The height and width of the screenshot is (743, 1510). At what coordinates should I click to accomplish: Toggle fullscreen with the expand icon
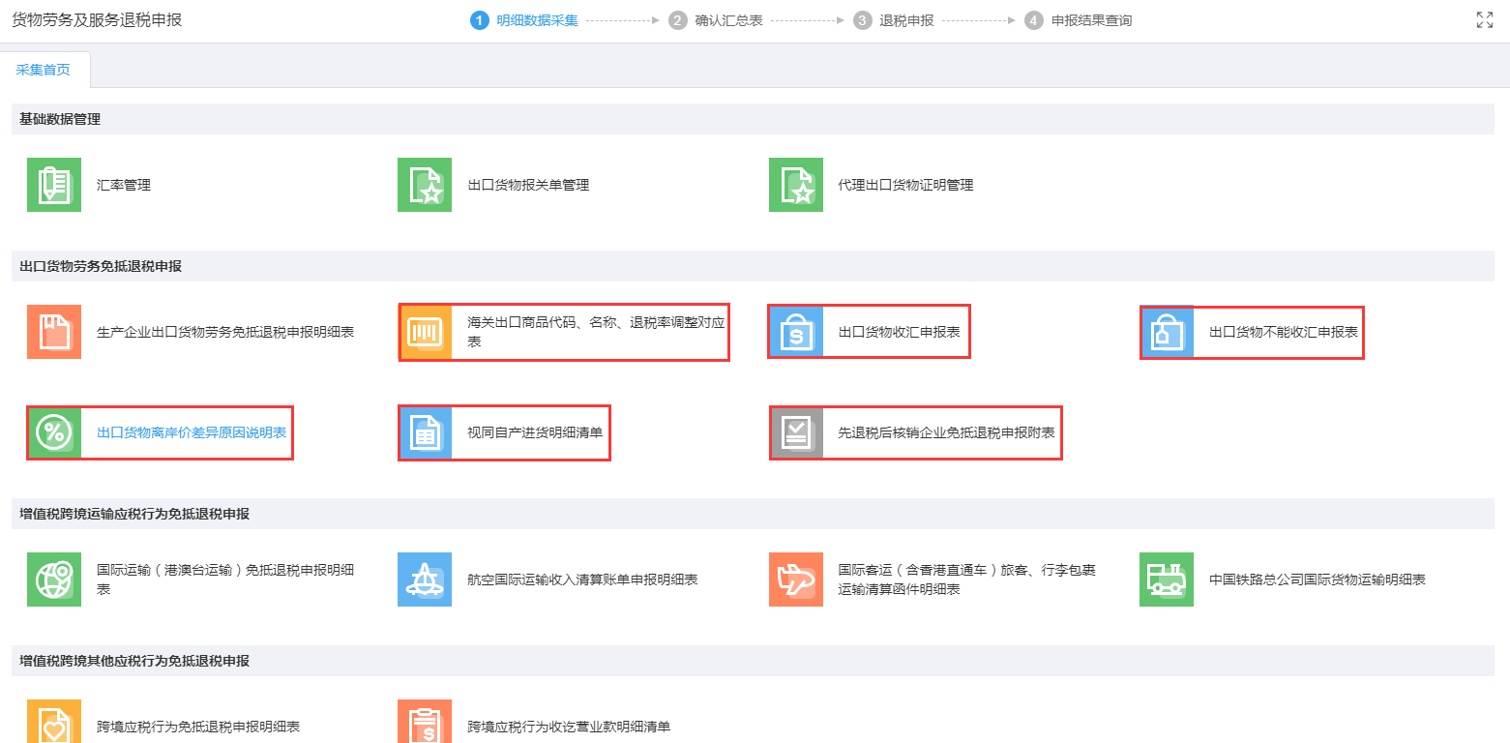pos(1485,20)
